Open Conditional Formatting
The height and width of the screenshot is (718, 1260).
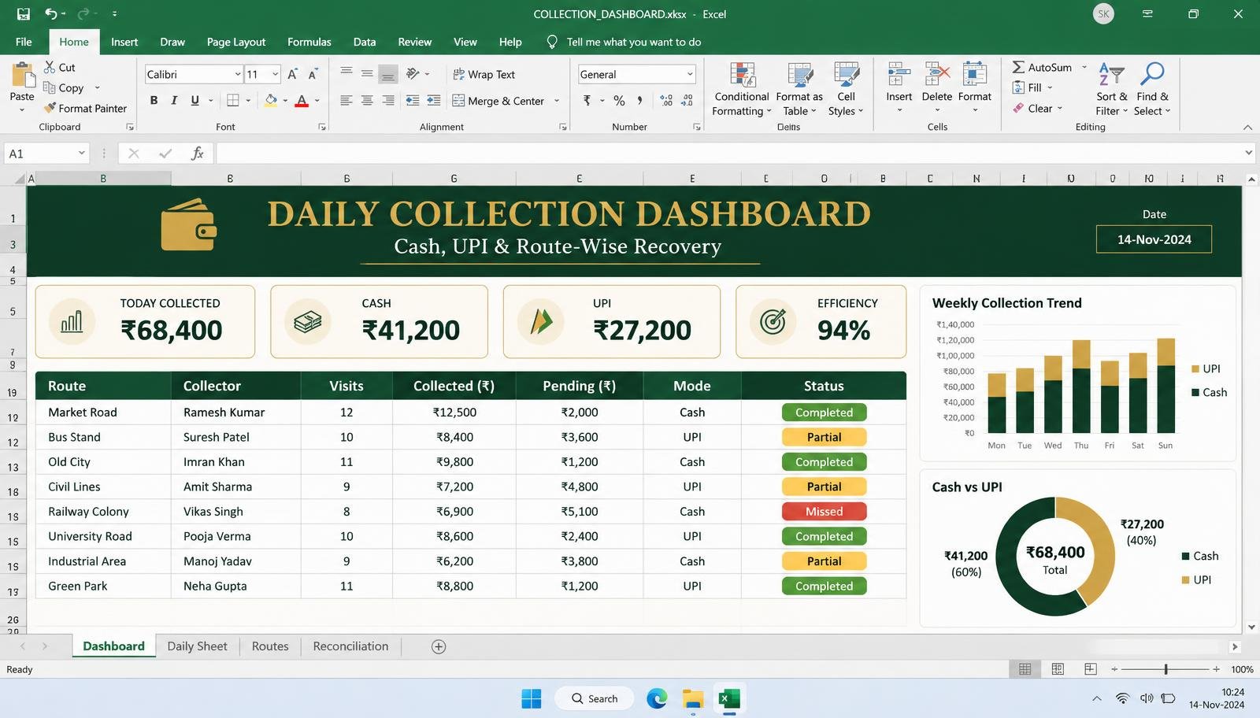click(741, 89)
